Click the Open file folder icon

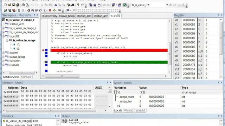tap(10, 5)
